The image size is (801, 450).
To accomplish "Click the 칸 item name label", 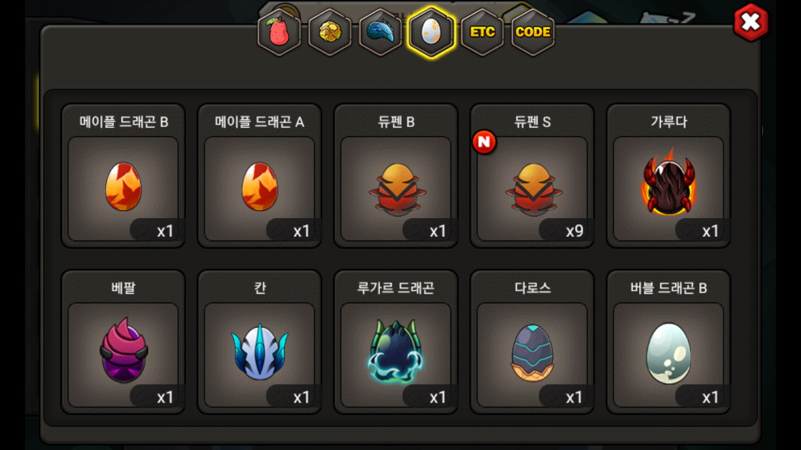I will 260,288.
